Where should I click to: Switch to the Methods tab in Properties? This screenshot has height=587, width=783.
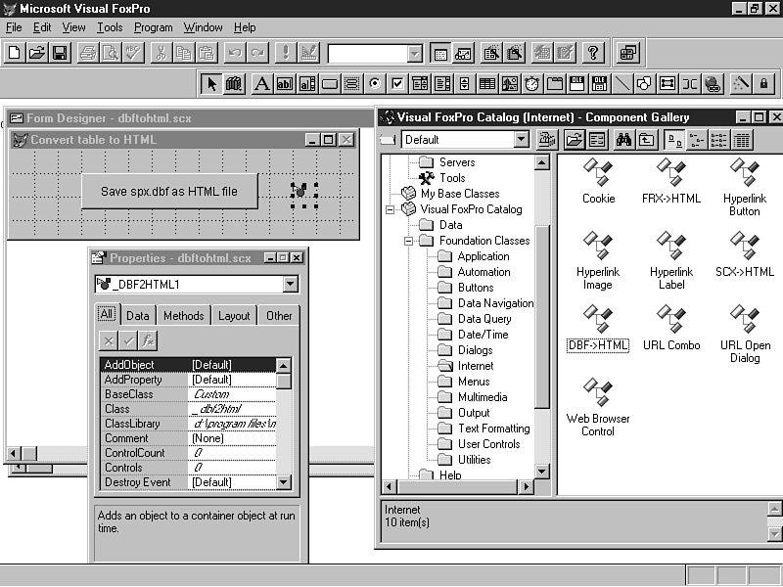(183, 315)
